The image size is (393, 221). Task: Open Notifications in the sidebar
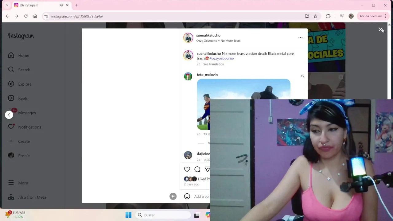point(25,127)
